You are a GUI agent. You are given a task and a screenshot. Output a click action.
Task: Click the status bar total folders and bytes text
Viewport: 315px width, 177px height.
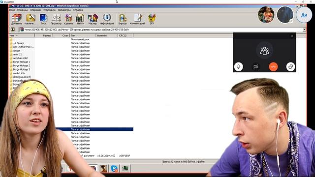tap(184, 162)
